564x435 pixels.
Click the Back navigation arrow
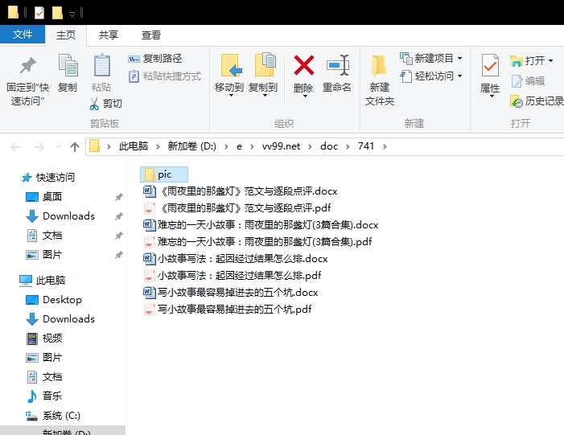(15, 146)
